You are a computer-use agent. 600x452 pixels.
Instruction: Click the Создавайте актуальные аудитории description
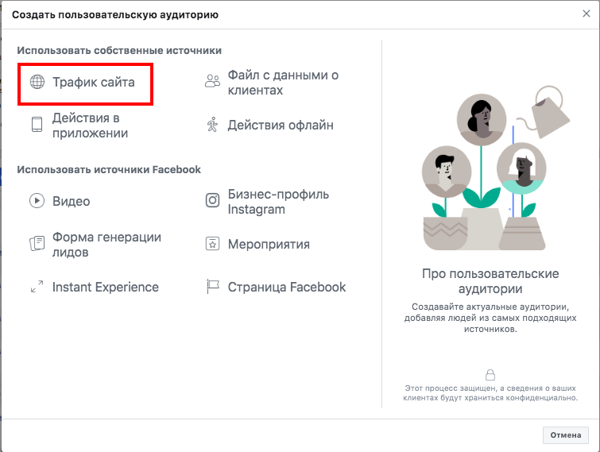point(490,318)
